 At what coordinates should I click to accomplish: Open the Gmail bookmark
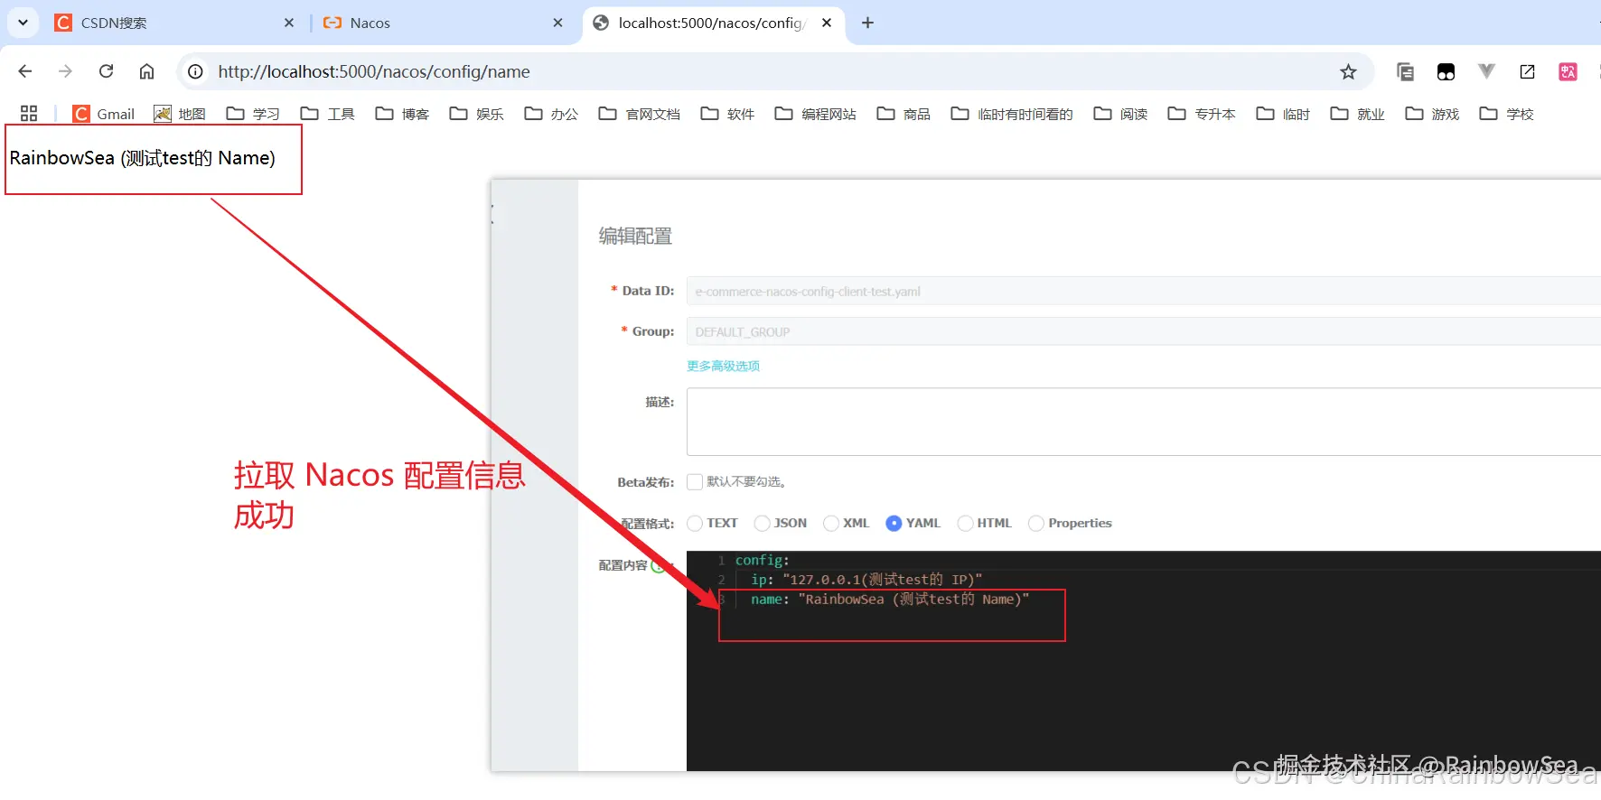[104, 114]
